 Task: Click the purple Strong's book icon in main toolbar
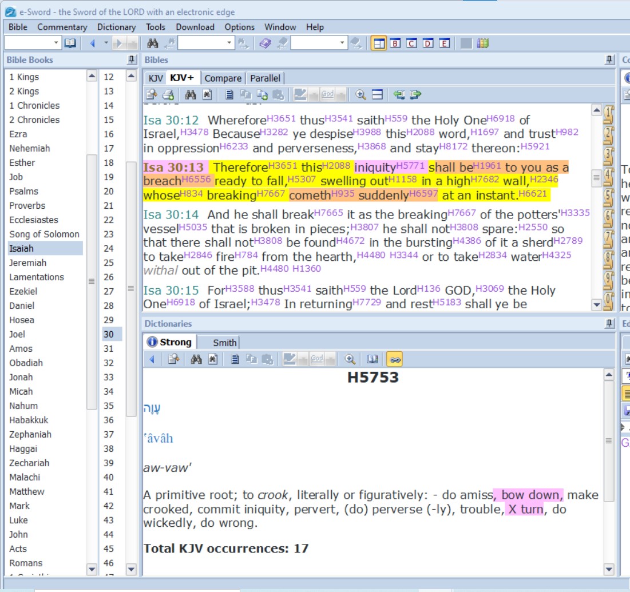pos(265,43)
